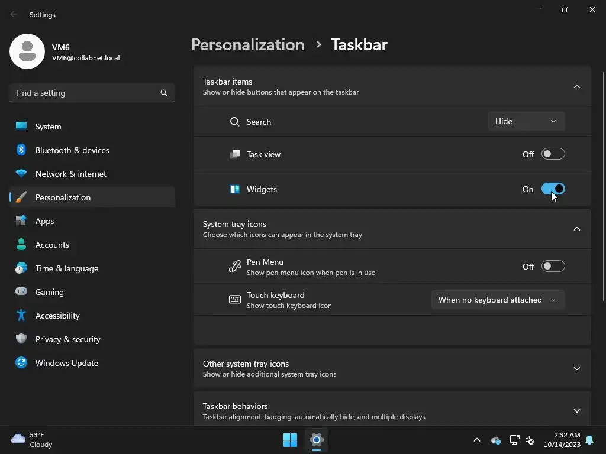Click the back arrow in Settings header
This screenshot has width=606, height=454.
14,14
